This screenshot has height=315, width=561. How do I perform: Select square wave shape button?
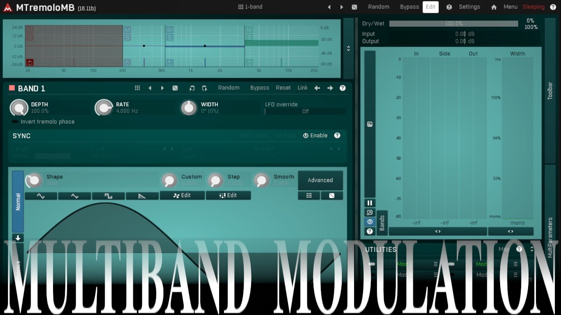(108, 196)
